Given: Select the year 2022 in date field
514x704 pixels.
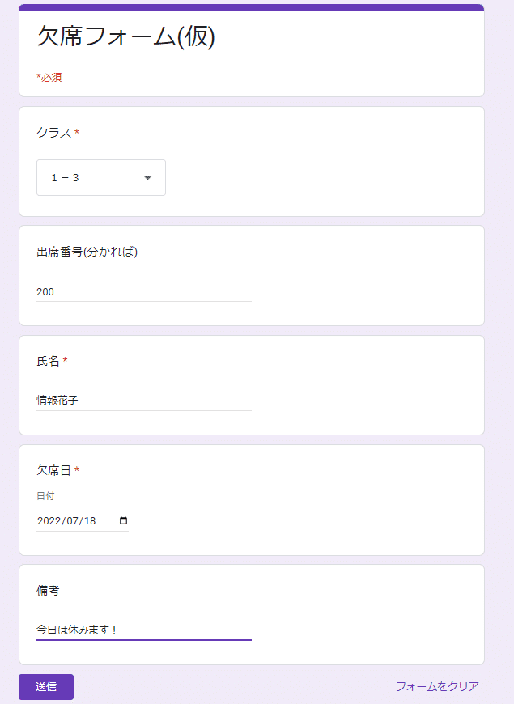Looking at the screenshot, I should [49, 521].
